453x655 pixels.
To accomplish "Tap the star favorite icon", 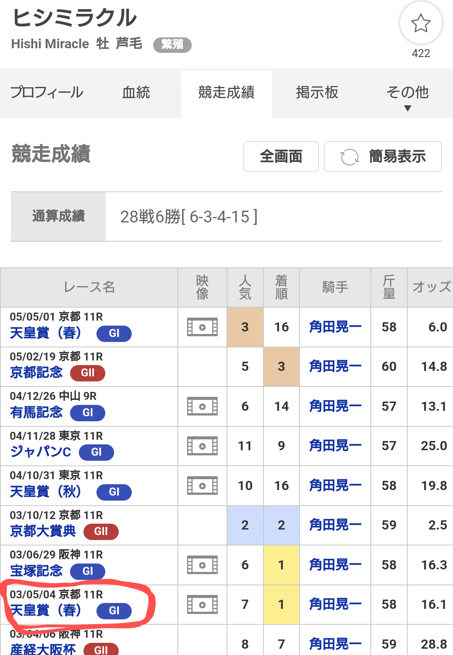I will 421,23.
